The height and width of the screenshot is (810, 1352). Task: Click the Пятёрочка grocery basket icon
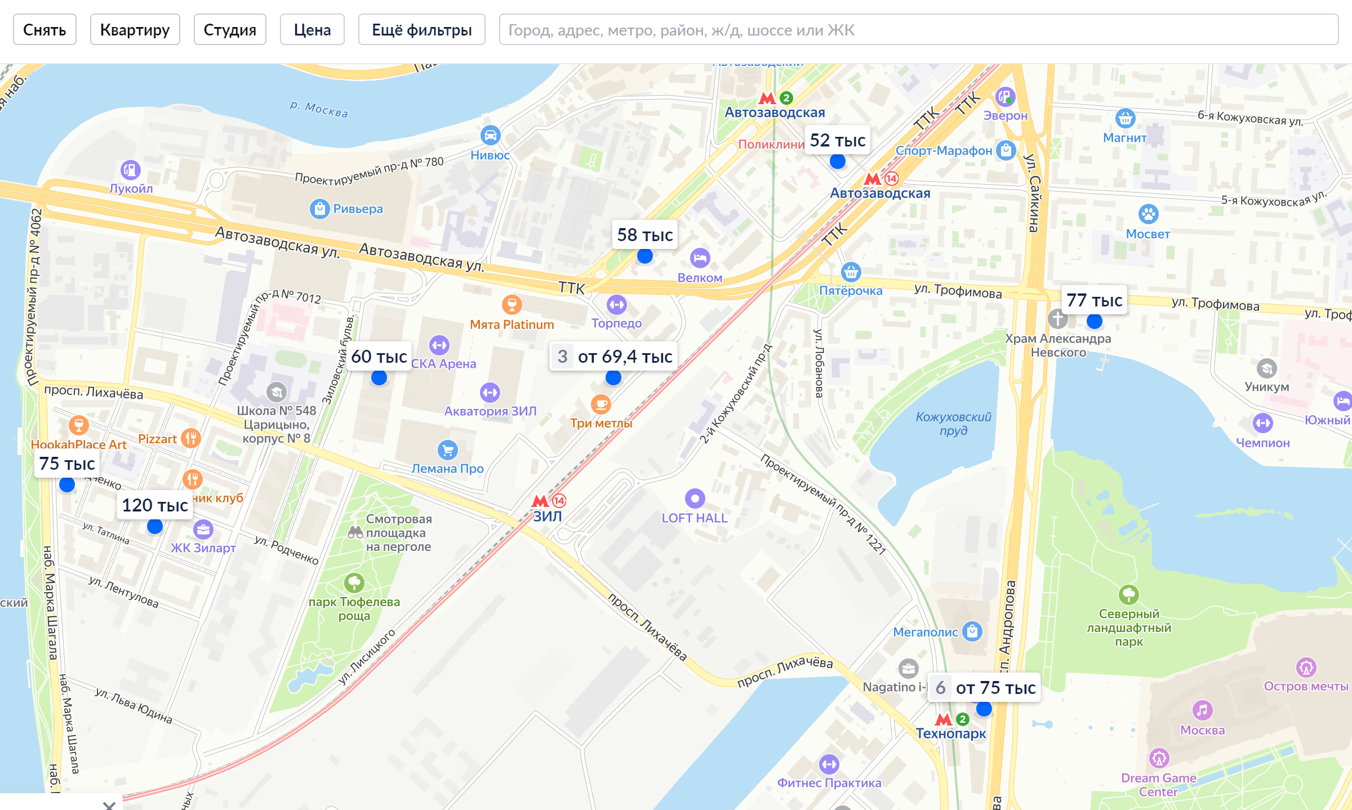tap(851, 272)
